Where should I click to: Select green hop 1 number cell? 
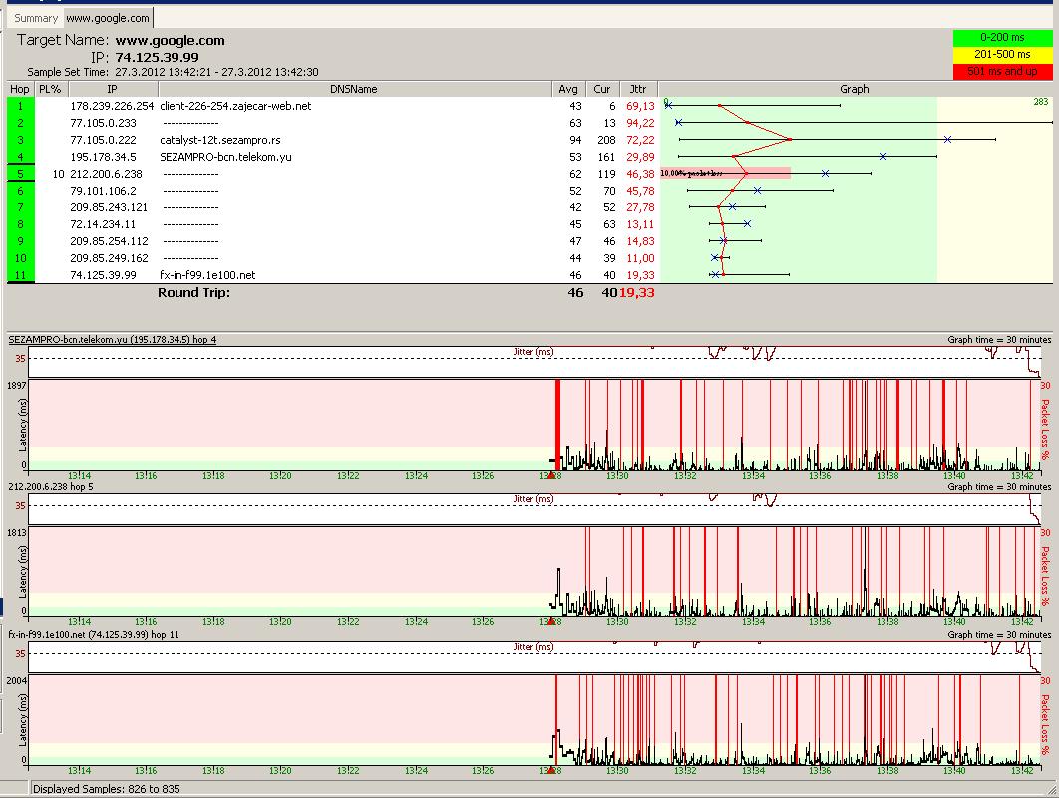pyautogui.click(x=20, y=106)
